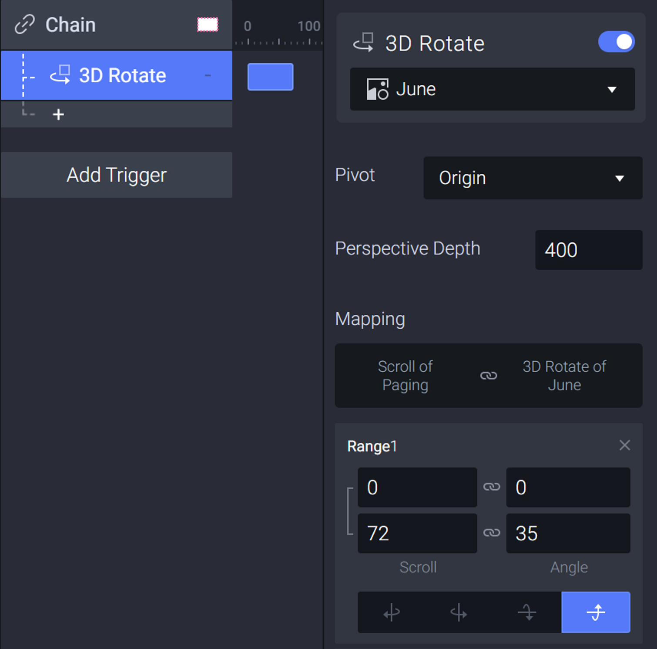The width and height of the screenshot is (657, 649).
Task: Click the Add Trigger button
Action: coord(117,175)
